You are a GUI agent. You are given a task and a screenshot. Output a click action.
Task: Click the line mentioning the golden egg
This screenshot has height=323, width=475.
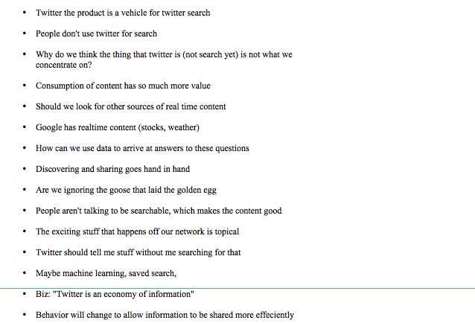pos(127,190)
